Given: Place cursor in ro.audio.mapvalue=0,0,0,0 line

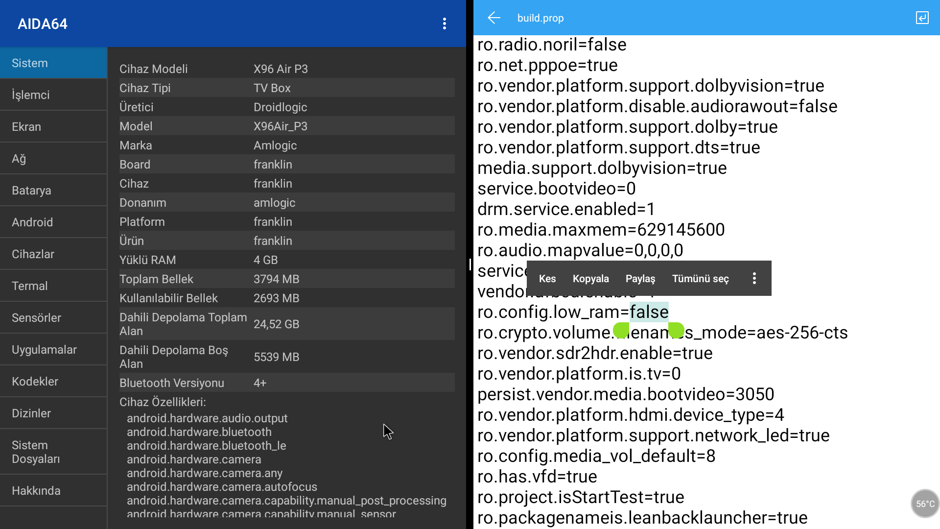Looking at the screenshot, I should (580, 250).
